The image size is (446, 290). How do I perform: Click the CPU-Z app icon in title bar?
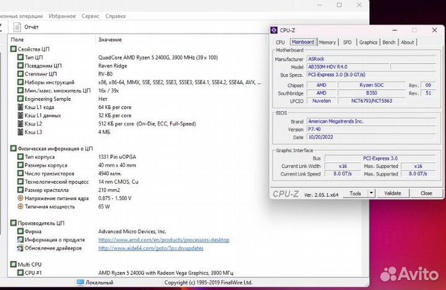274,30
